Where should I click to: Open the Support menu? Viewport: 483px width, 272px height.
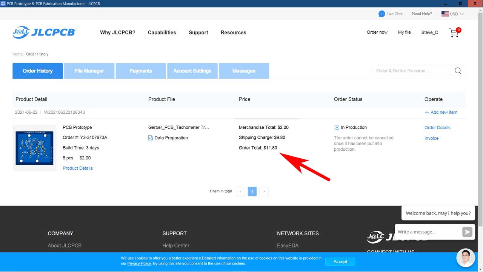pyautogui.click(x=198, y=32)
